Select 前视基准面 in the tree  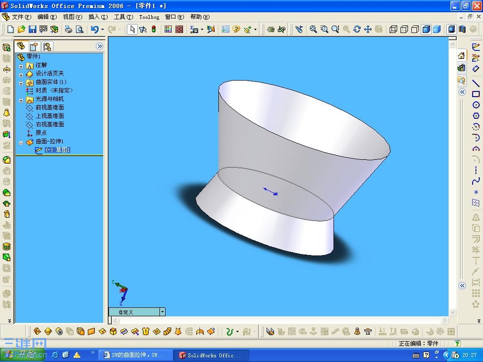[x=50, y=107]
